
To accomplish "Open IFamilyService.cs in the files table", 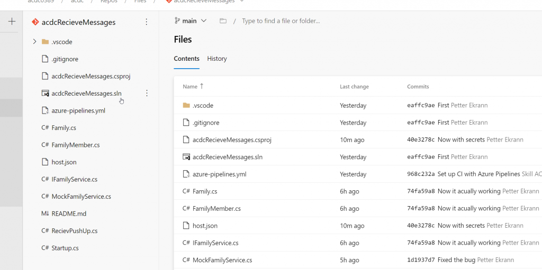I will (216, 243).
